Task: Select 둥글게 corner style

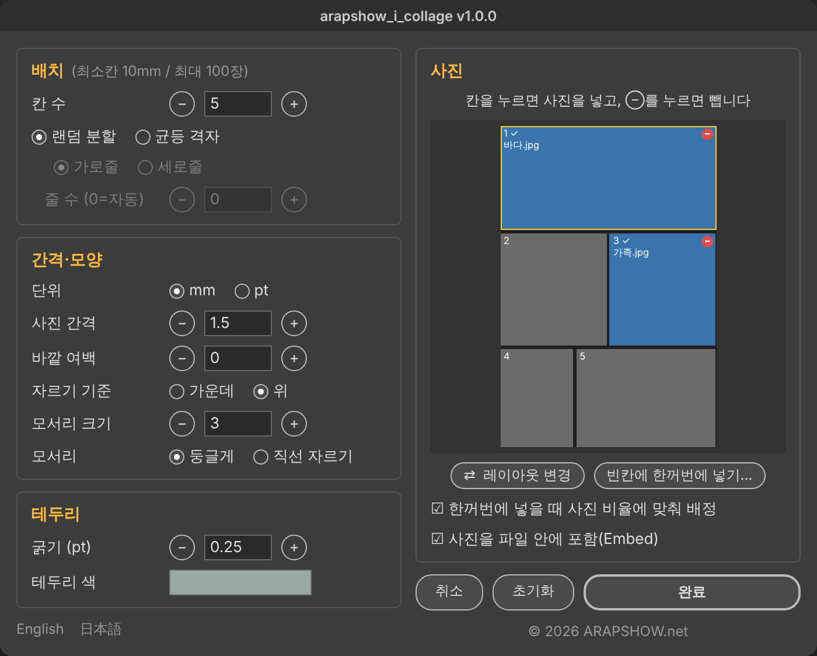Action: point(201,456)
